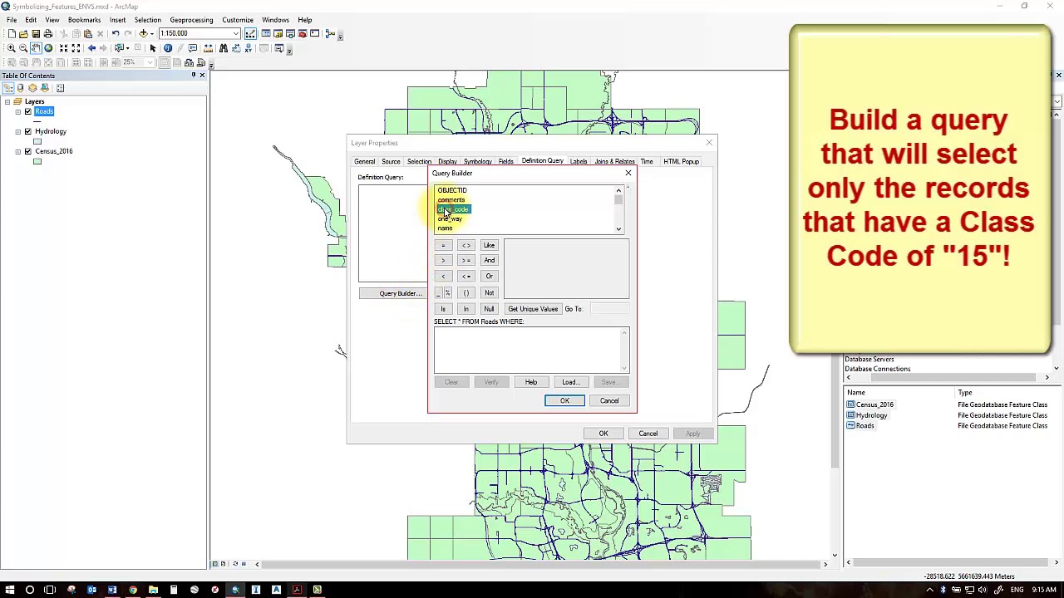Select the OBJECTID field in list

[x=452, y=190]
